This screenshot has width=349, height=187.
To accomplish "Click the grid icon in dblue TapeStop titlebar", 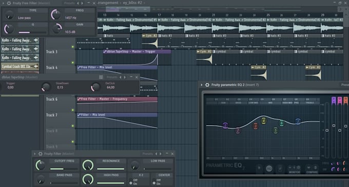I will 101,77.
